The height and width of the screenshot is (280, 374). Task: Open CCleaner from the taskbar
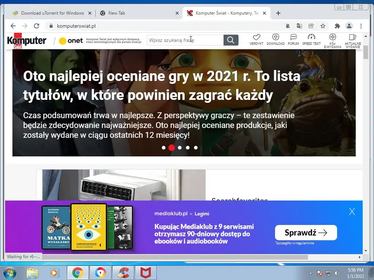[x=123, y=273]
